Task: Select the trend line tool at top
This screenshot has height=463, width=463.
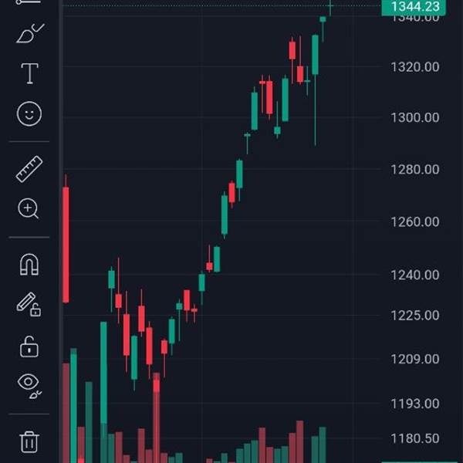Action: click(29, 2)
